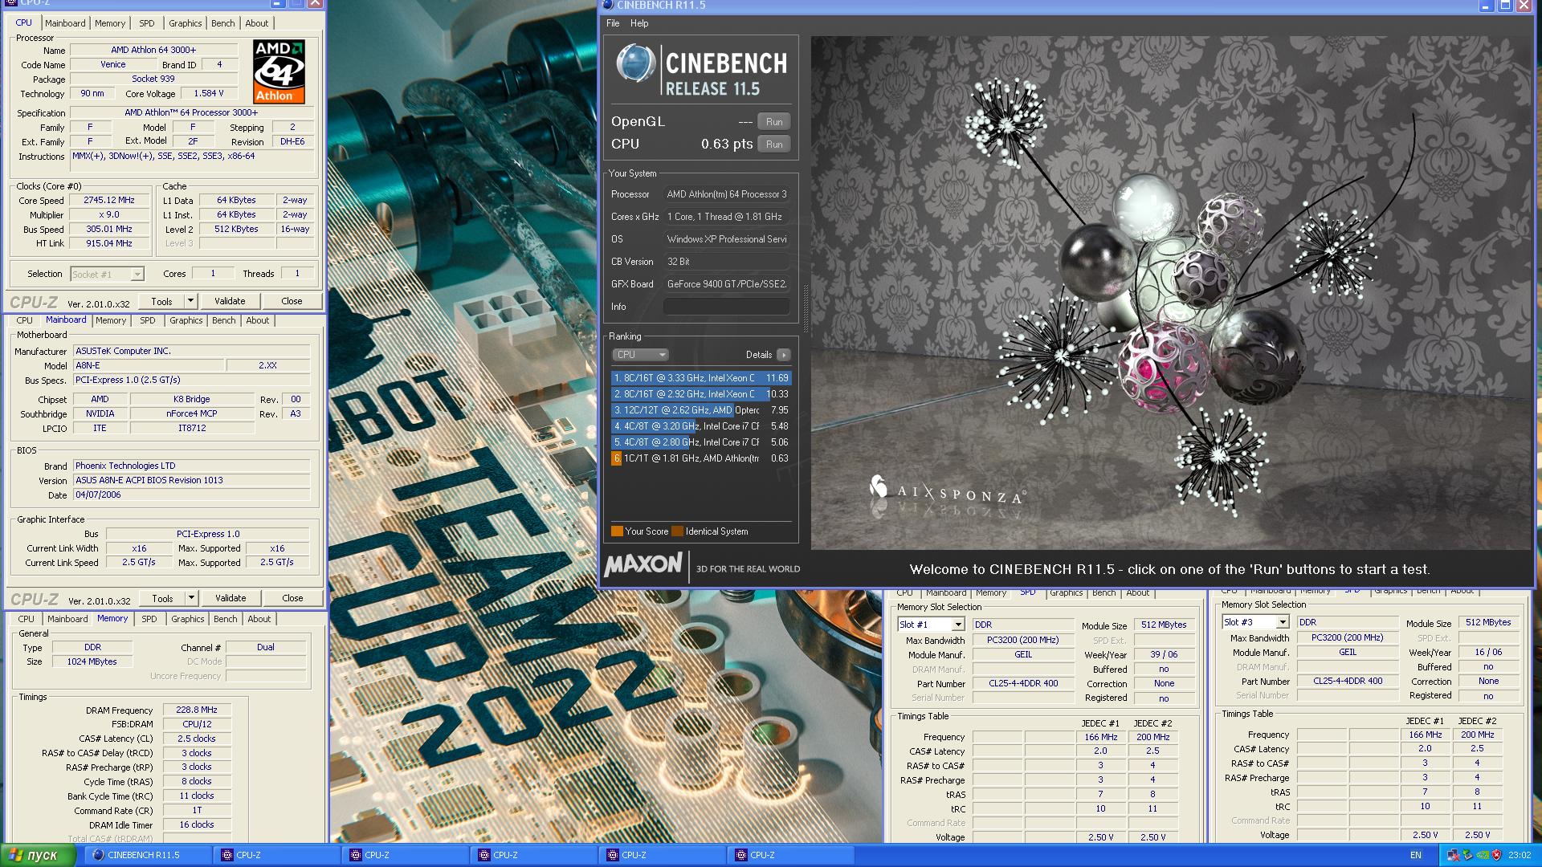Viewport: 1542px width, 867px height.
Task: Click the orange Your Score legend swatch
Action: tap(617, 531)
